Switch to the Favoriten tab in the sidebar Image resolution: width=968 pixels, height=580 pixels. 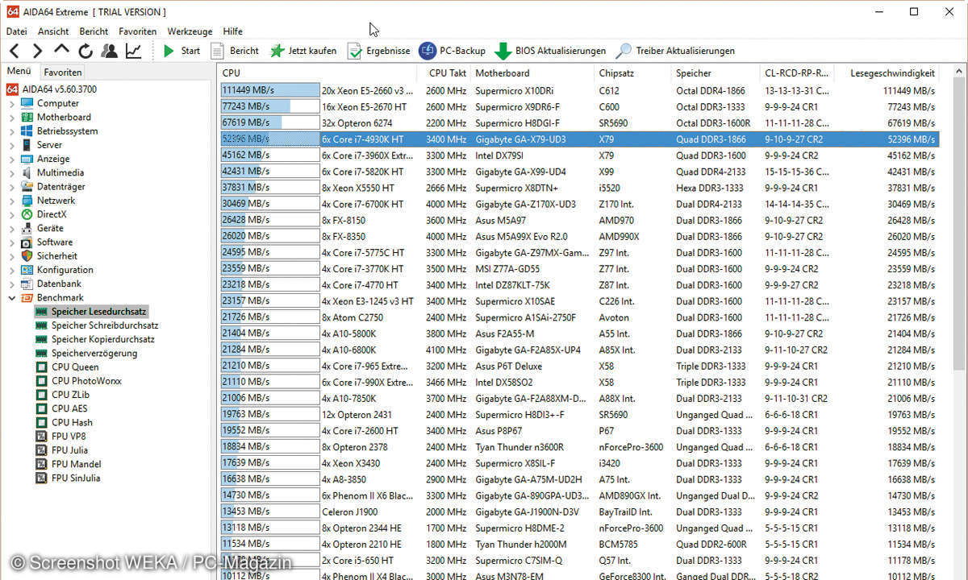point(63,72)
